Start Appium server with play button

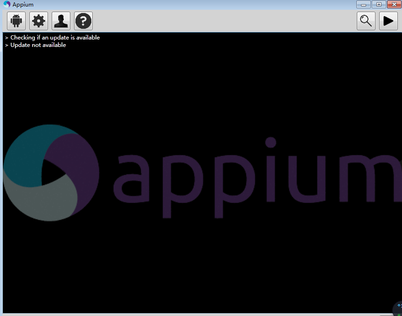388,21
